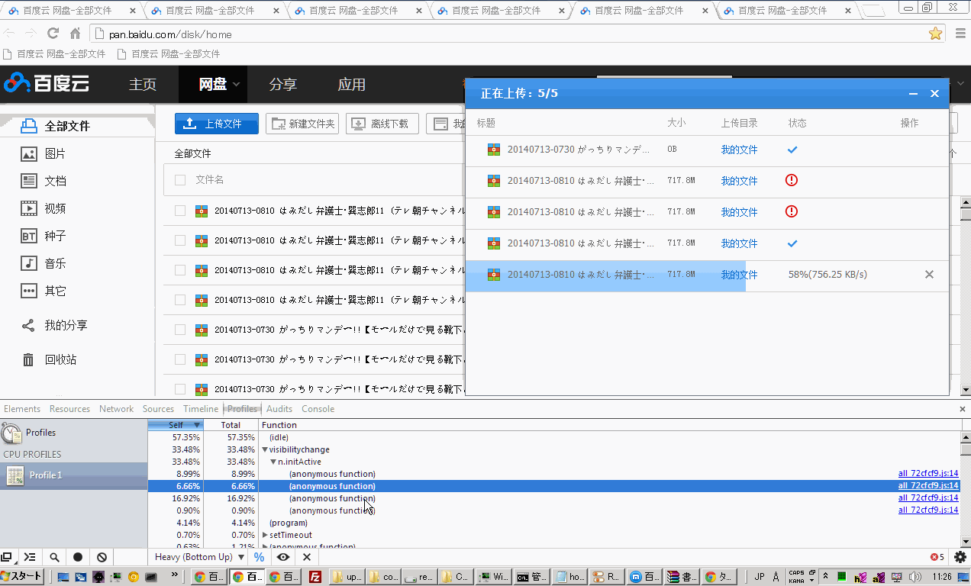Screen dimensions: 971x586
Task: Switch to Timeline DevTools tab
Action: click(x=200, y=409)
